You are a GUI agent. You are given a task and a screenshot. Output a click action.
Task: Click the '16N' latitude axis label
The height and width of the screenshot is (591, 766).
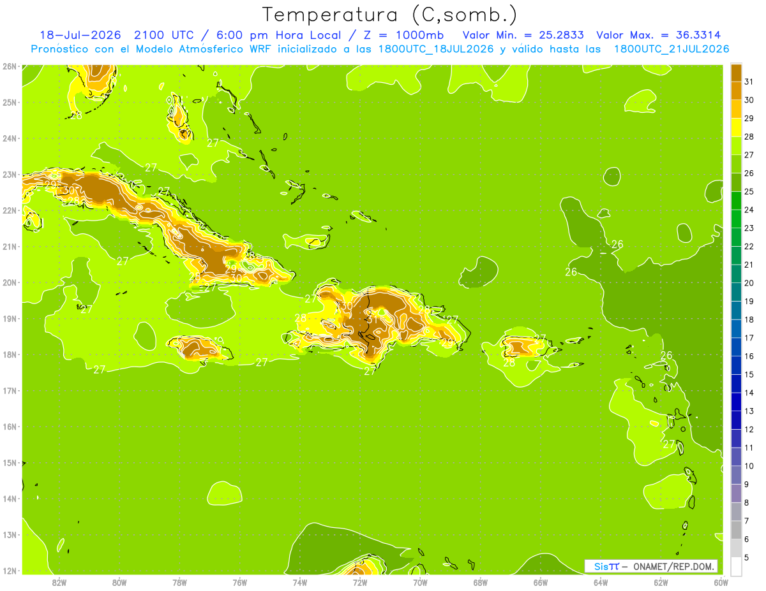[9, 427]
